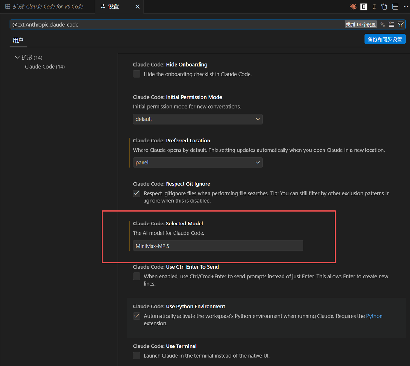Image resolution: width=410 pixels, height=366 pixels.
Task: Switch to the Claude Code for VS Code tab
Action: click(48, 7)
